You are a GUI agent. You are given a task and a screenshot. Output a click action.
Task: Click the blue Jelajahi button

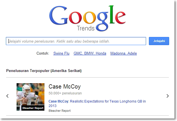[159, 41]
